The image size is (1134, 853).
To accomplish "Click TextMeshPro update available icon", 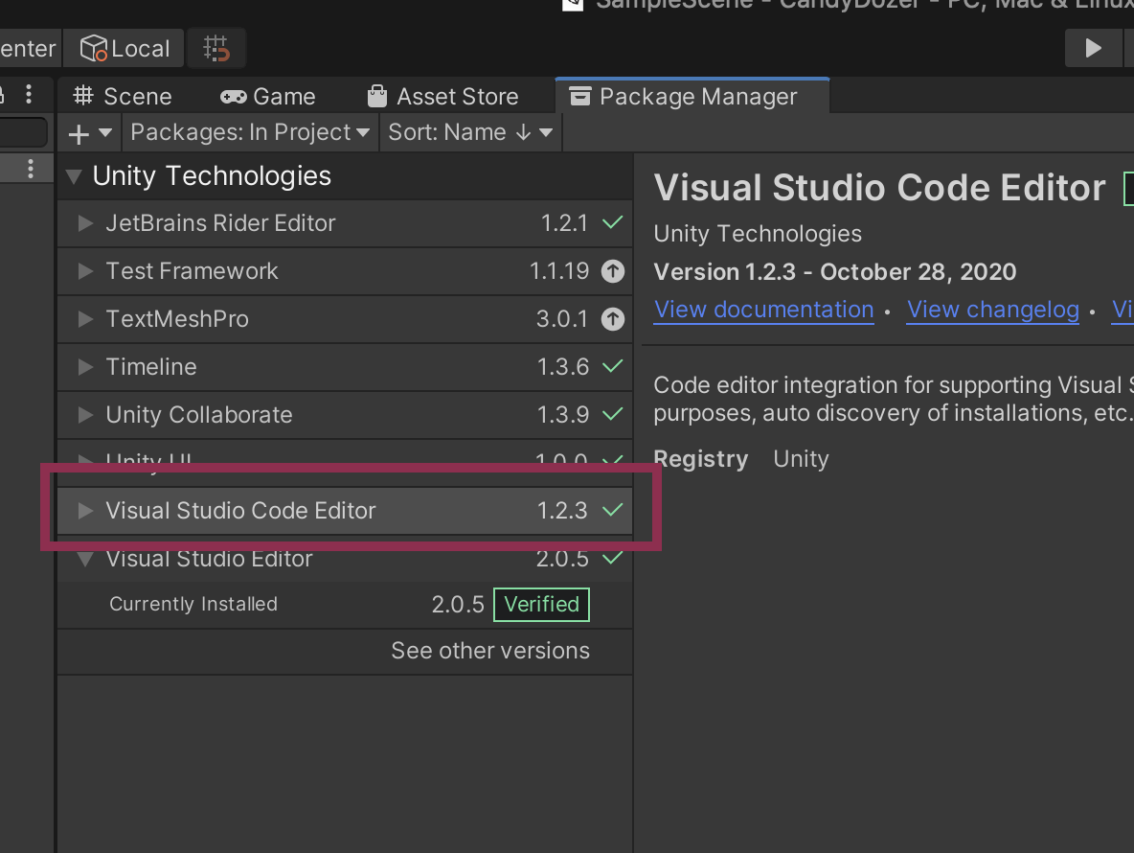I will click(613, 319).
